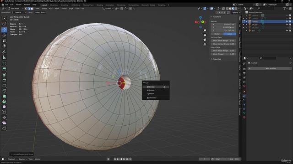Screen dimensions: 293x164
Task: Select the Annotate pencil tool
Action: [x=4, y=52]
